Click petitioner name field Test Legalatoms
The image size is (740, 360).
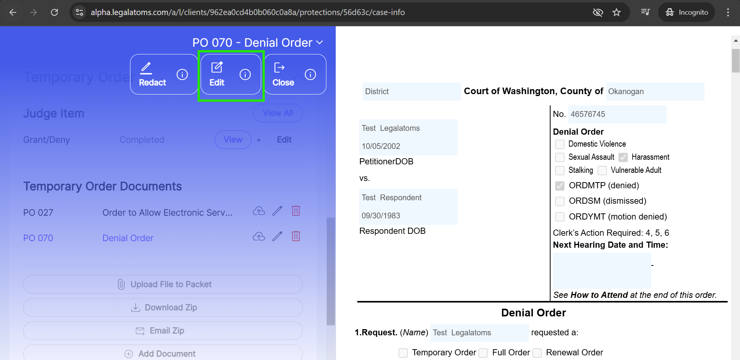[x=408, y=128]
